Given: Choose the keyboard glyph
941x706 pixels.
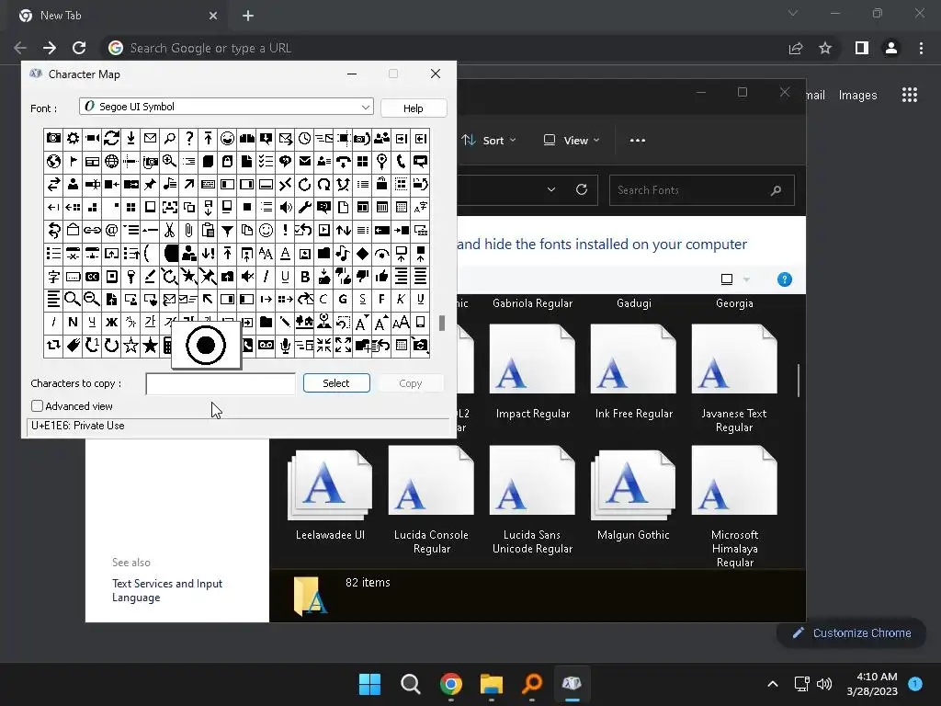Looking at the screenshot, I should coord(208,184).
